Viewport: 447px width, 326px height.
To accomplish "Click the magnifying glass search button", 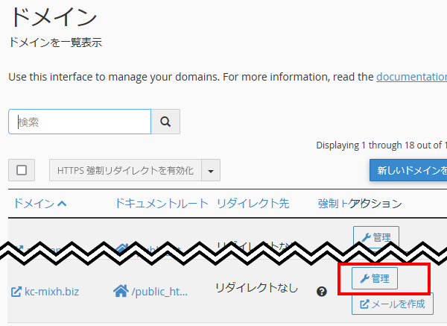I will [165, 122].
